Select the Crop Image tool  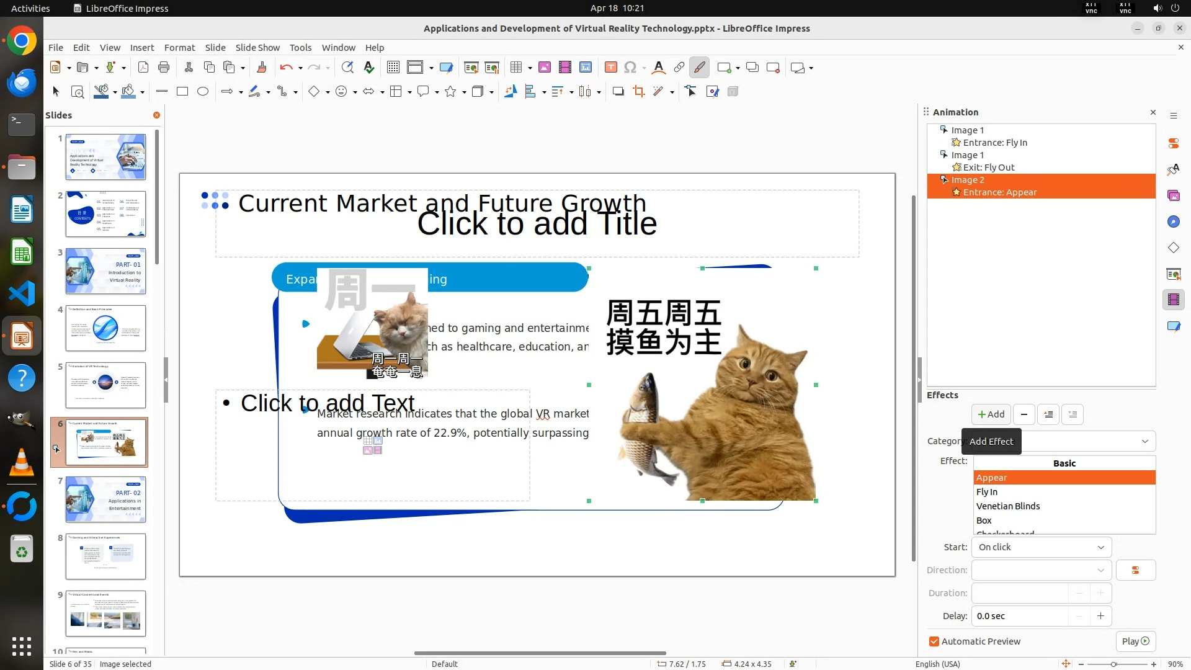638,92
